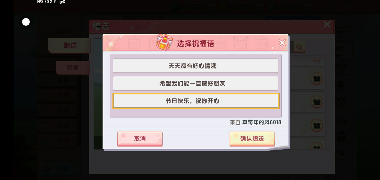Open the 仓库 warehouse button
This screenshot has width=380, height=180.
[x=59, y=169]
